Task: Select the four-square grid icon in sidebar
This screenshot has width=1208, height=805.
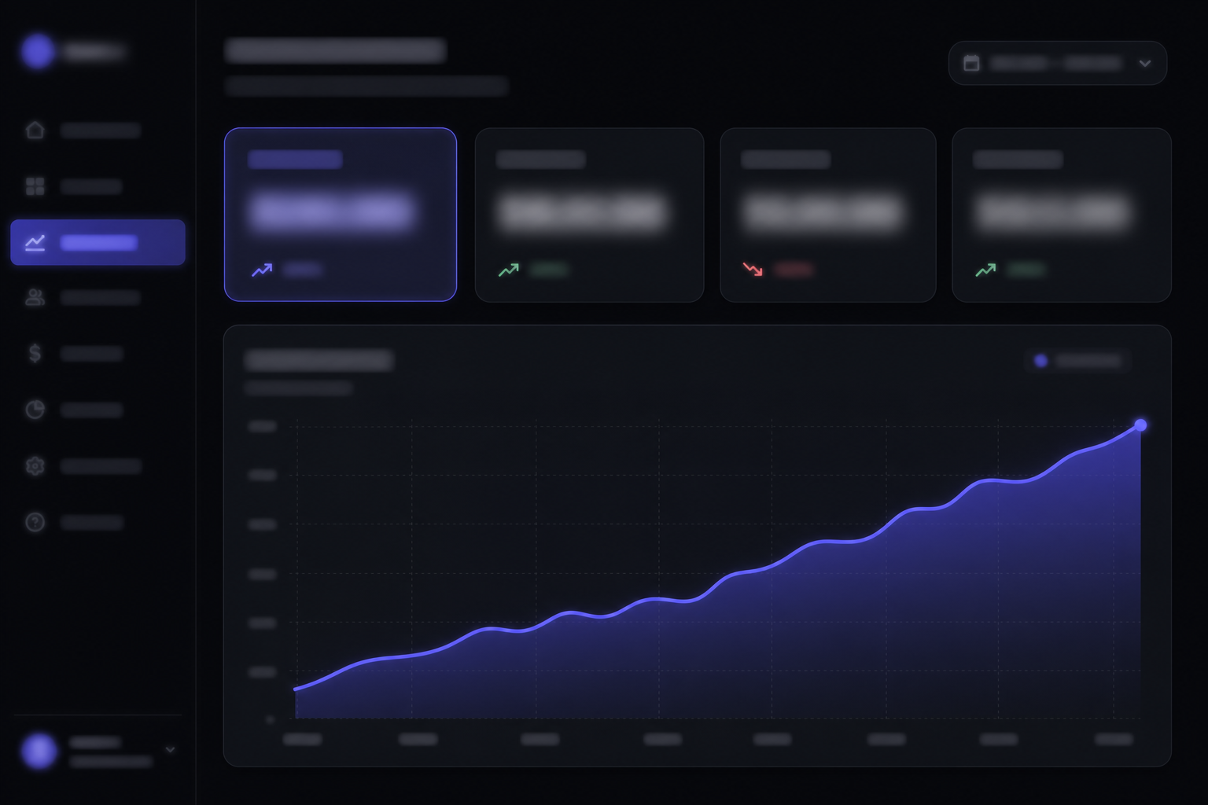Action: click(35, 186)
